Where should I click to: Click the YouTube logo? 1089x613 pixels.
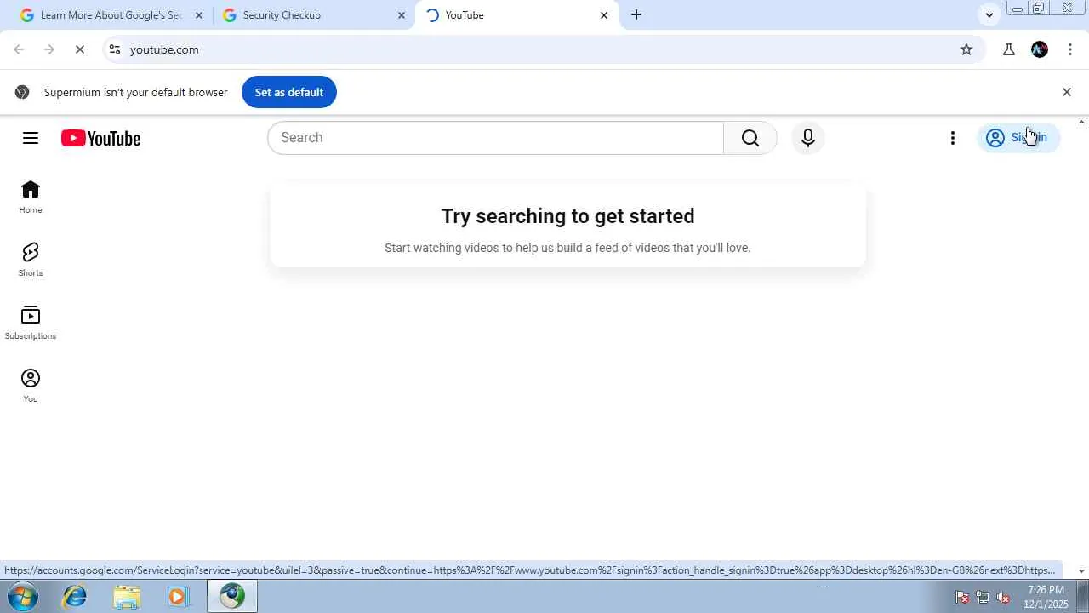(100, 138)
